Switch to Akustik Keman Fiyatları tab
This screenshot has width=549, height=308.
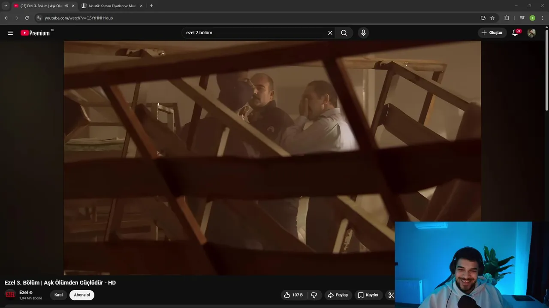coord(112,6)
